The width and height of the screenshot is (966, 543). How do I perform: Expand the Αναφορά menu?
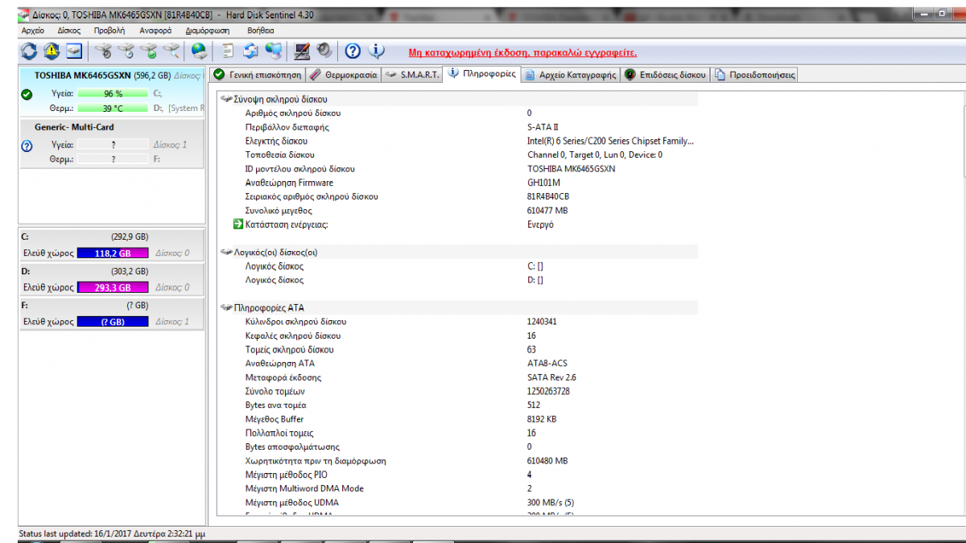pos(155,30)
